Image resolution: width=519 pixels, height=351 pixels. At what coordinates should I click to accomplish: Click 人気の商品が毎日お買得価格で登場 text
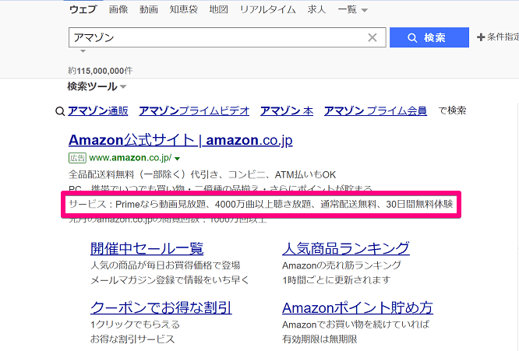(165, 265)
